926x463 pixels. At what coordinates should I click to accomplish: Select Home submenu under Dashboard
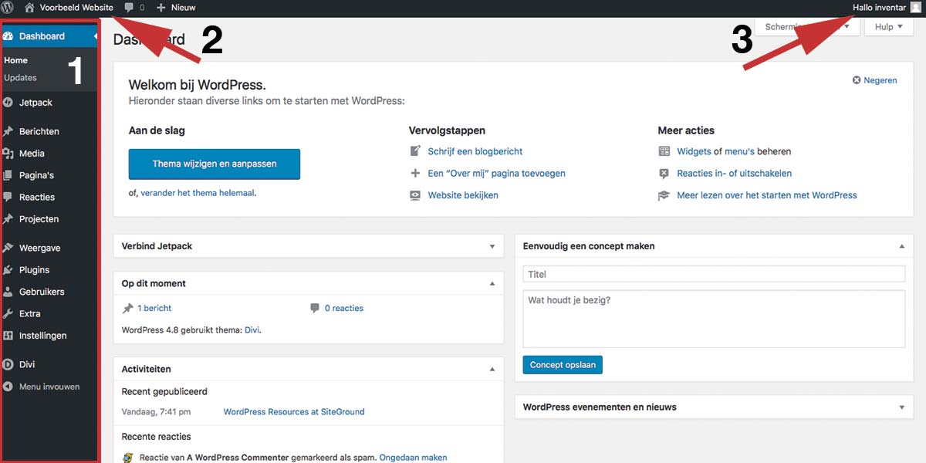15,60
